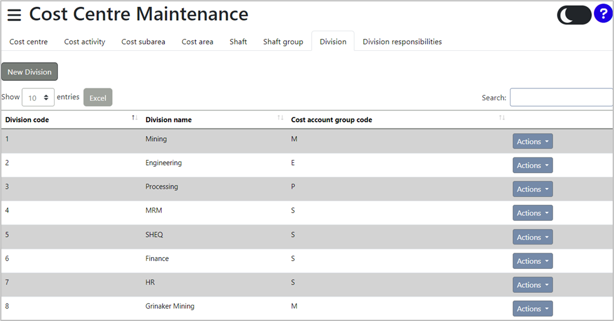The width and height of the screenshot is (614, 321).
Task: Go to Division responsibilities tab
Action: click(x=402, y=41)
